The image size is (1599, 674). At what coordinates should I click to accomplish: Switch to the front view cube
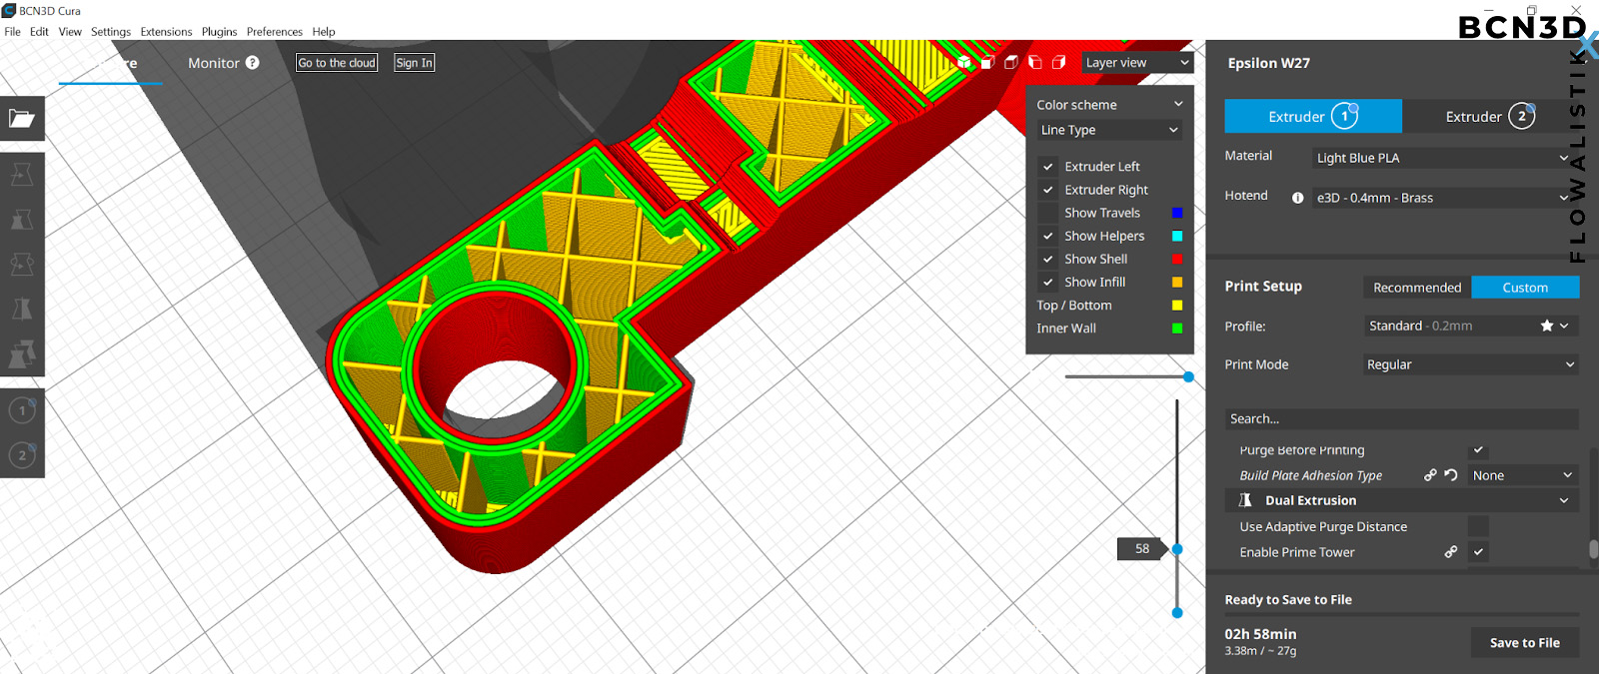pos(987,62)
